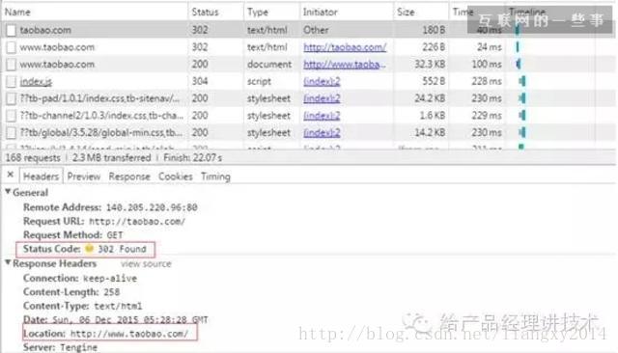The height and width of the screenshot is (353, 618).
Task: Collapse the General section
Action: point(8,192)
